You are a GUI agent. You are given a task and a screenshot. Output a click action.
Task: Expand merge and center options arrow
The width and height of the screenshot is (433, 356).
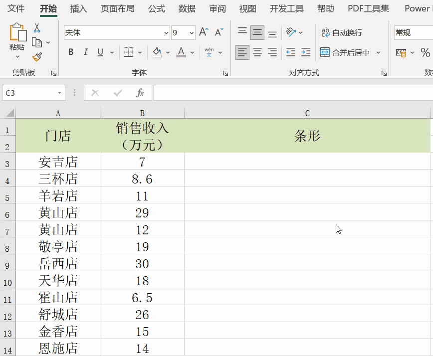tap(378, 52)
